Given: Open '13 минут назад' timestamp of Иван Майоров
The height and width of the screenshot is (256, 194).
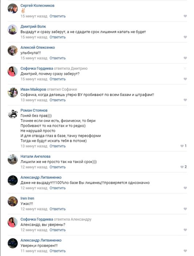Looking at the screenshot, I should pos(34,100).
